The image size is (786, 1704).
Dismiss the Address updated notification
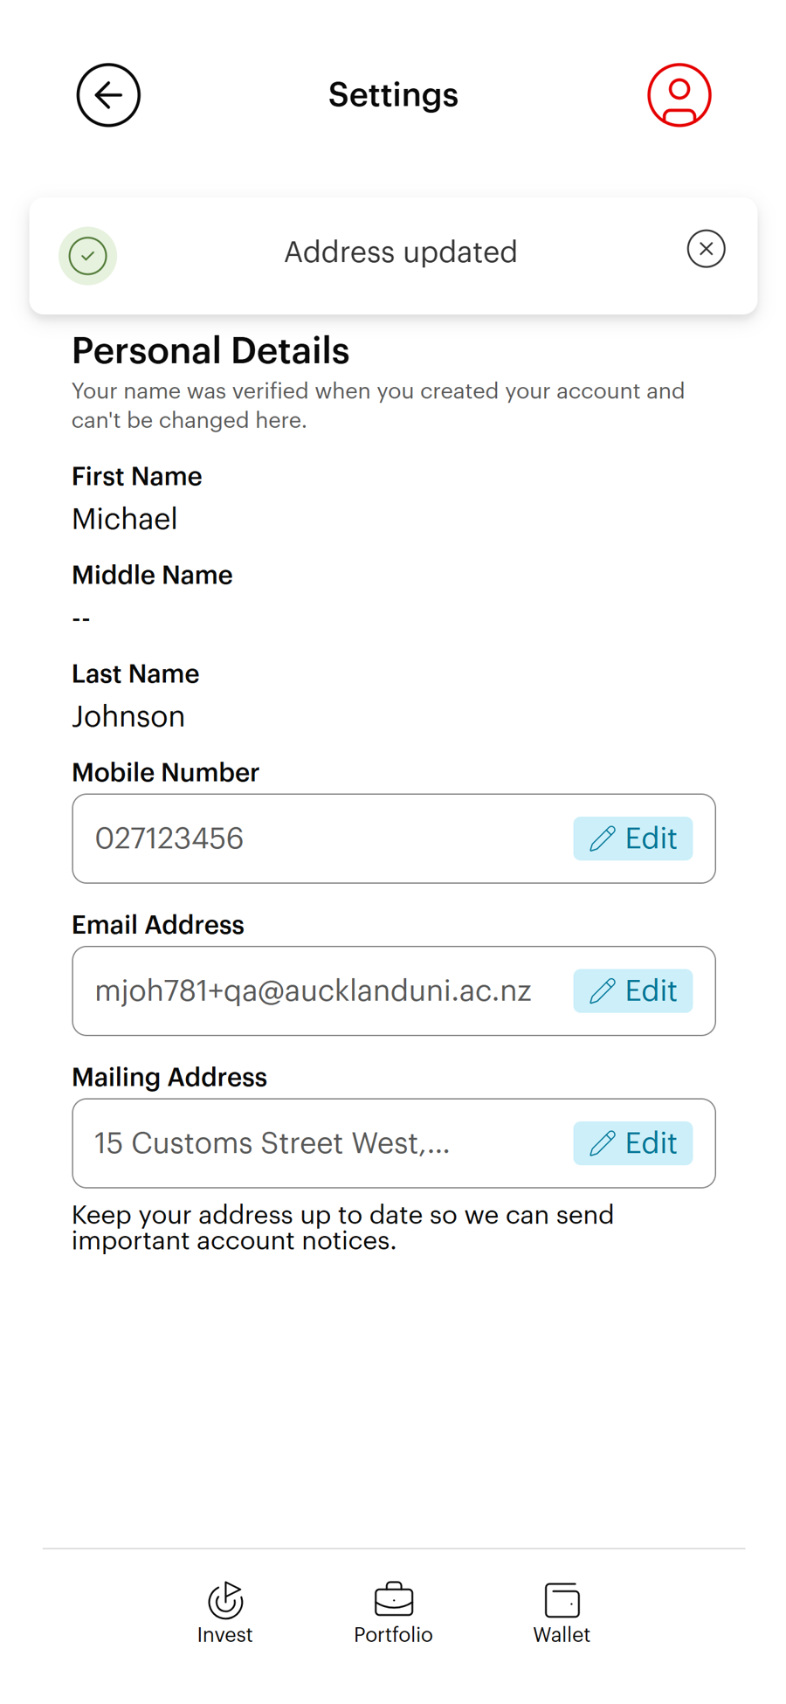point(706,249)
